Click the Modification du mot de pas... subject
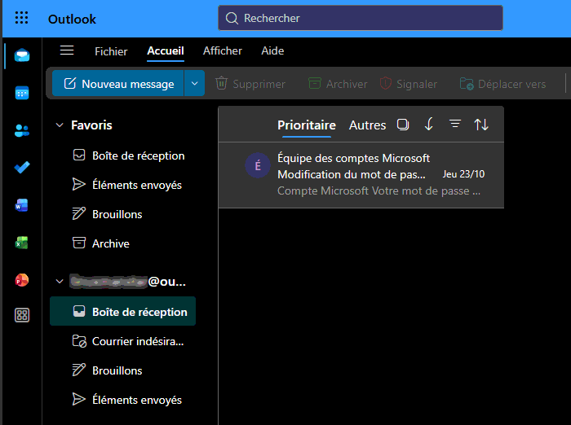 point(352,174)
